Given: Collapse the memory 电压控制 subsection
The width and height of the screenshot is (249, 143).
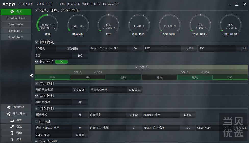Looking at the screenshot, I should 36,122.
